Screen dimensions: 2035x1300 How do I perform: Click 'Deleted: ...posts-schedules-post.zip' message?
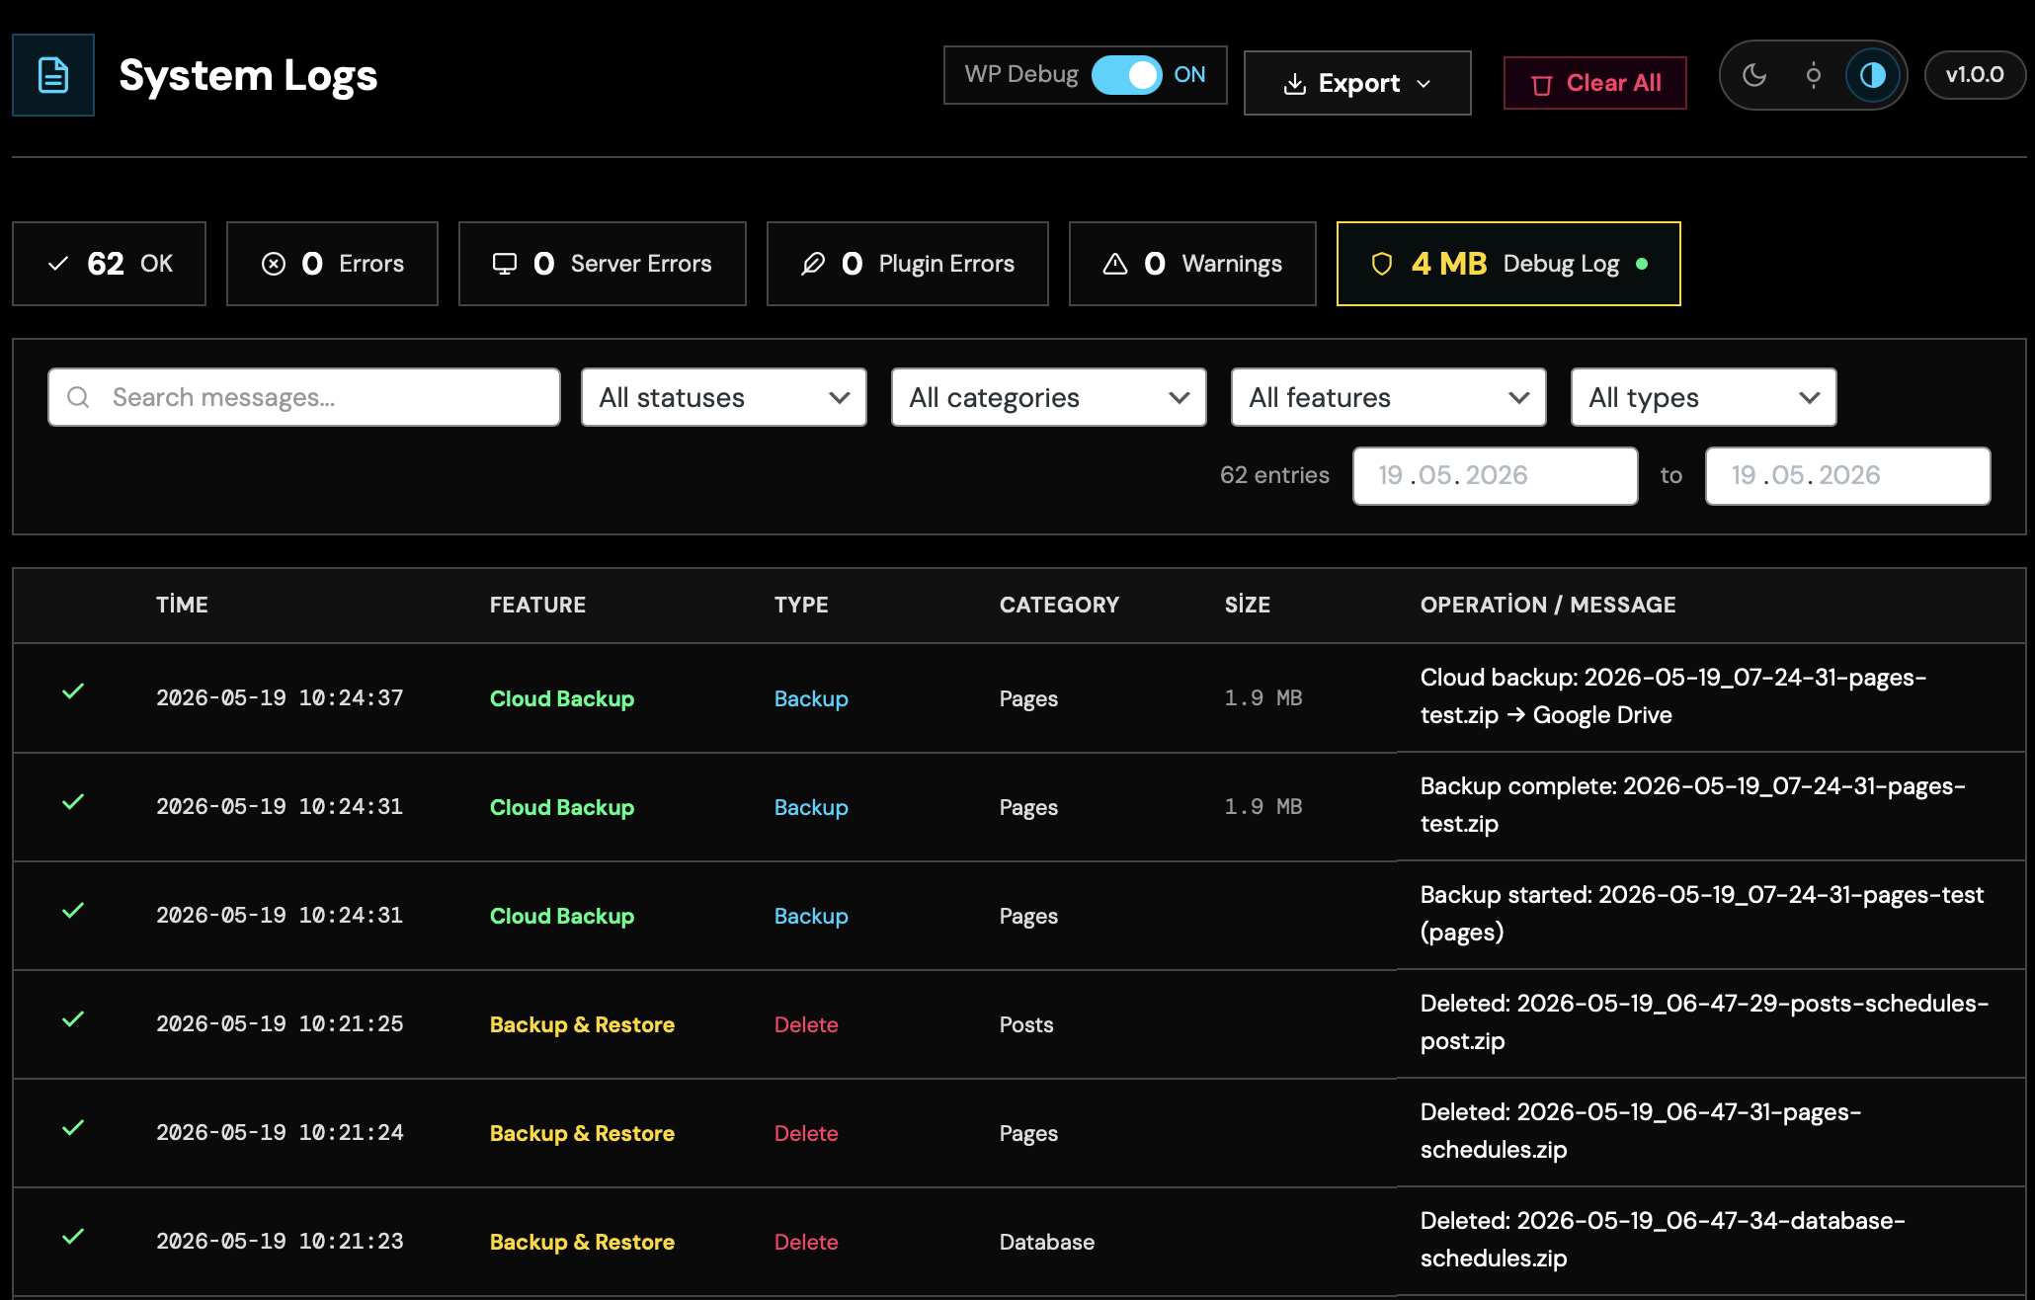pyautogui.click(x=1705, y=1022)
